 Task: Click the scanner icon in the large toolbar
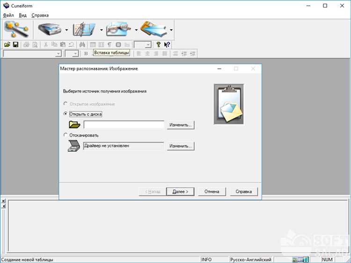pos(50,29)
